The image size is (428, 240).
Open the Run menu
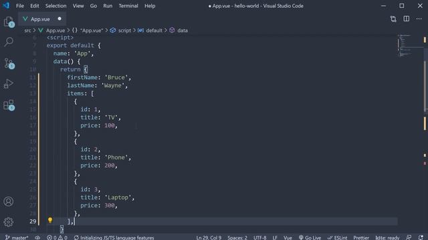point(108,6)
